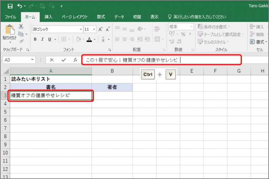Click the Bottom Align icon

(x=132, y=30)
